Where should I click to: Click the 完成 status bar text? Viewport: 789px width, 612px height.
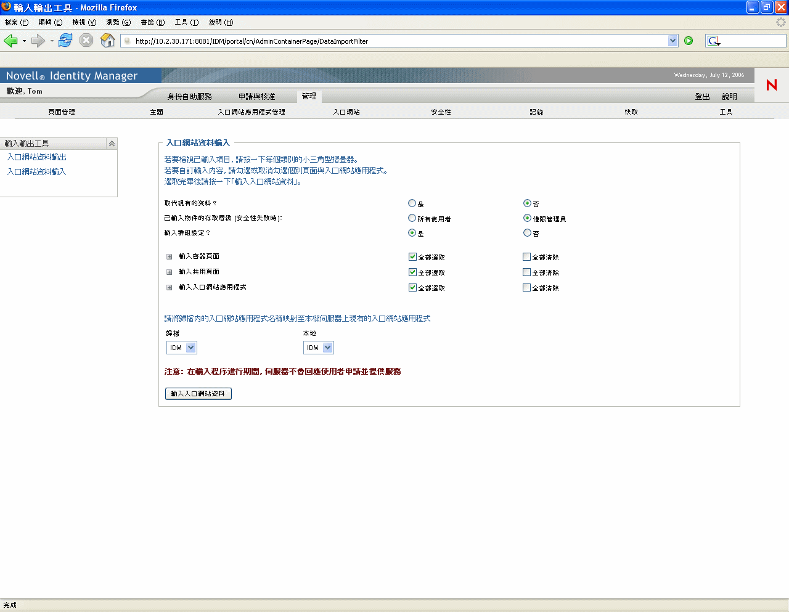[x=10, y=605]
